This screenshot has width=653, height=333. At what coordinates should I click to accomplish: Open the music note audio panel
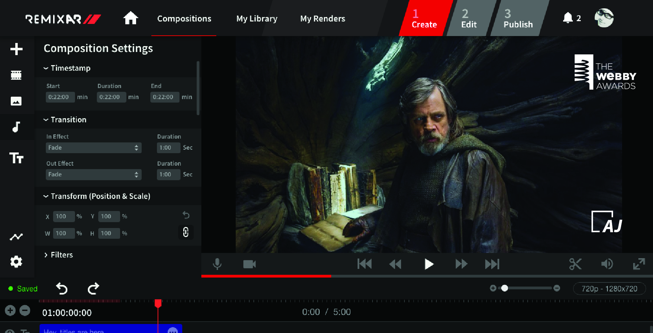point(16,127)
